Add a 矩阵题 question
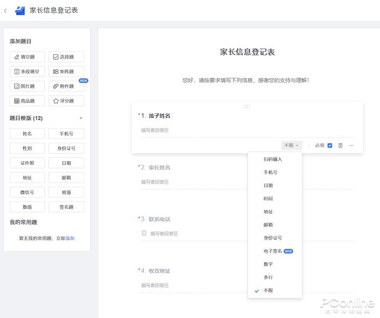Screen dimensions: 380x318 (66, 72)
